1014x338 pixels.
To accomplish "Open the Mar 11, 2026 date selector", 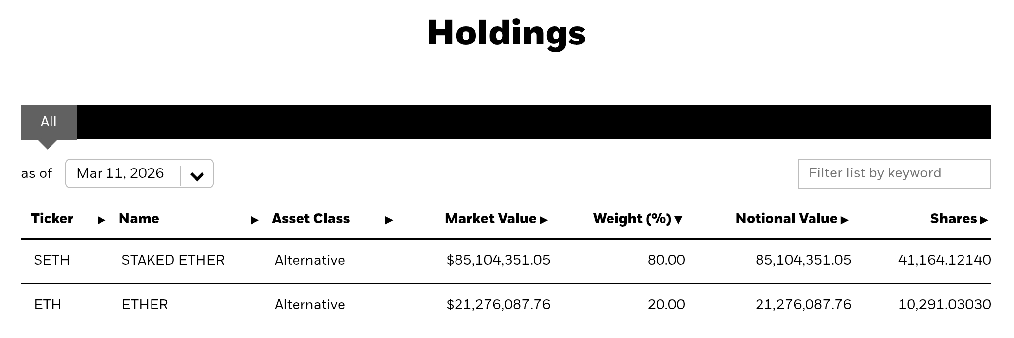I will [120, 173].
